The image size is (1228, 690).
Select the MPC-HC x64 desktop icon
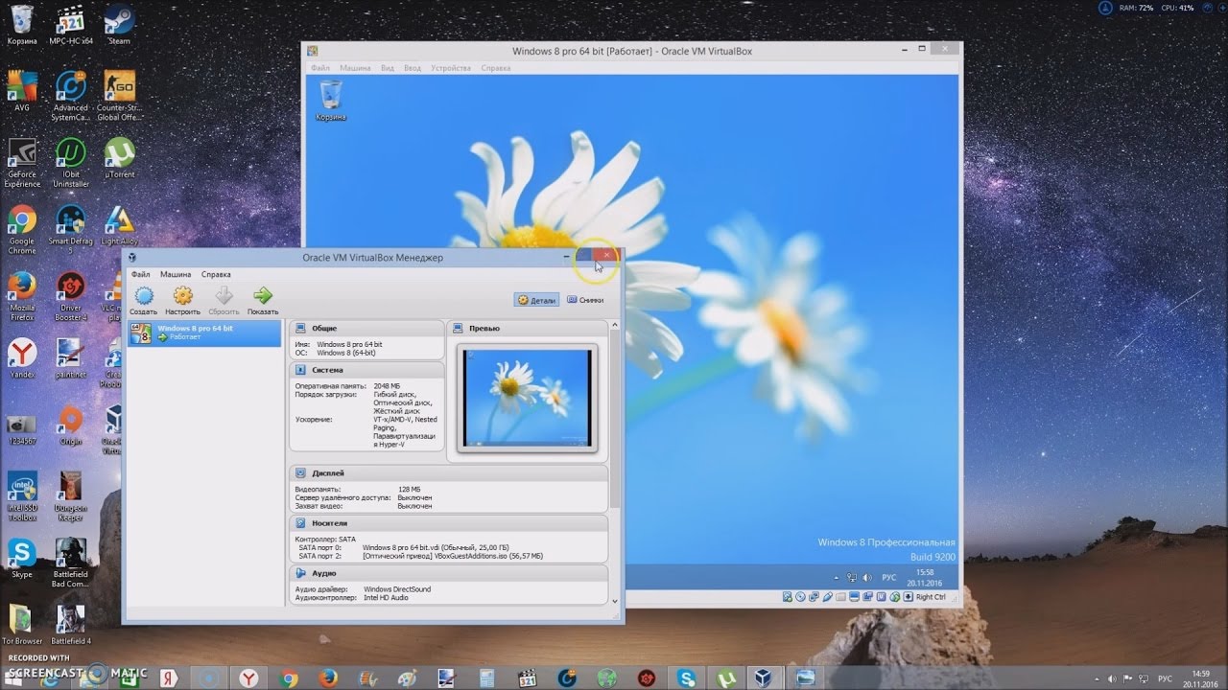click(x=70, y=24)
